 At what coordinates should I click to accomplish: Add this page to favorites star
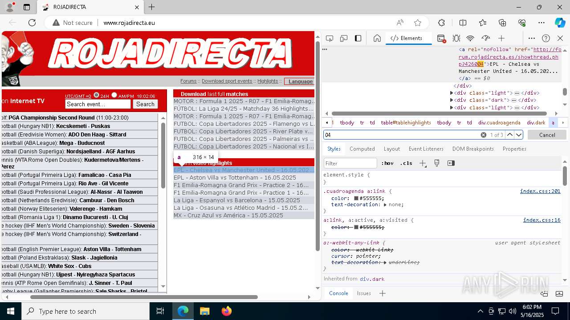pyautogui.click(x=418, y=23)
